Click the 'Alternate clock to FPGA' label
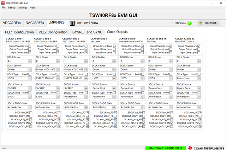This screenshot has width=226, height=150. coord(131,42)
